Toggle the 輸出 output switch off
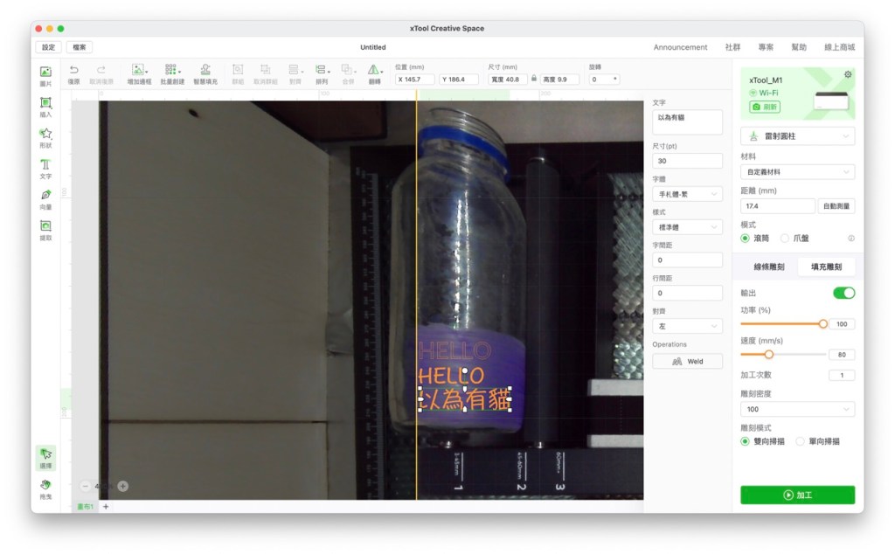895x554 pixels. tap(843, 293)
